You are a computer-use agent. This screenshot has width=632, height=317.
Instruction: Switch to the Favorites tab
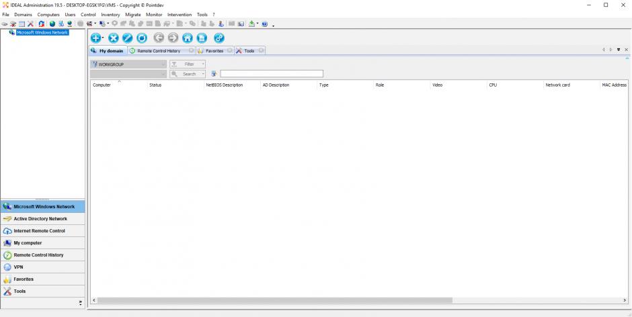tap(214, 51)
